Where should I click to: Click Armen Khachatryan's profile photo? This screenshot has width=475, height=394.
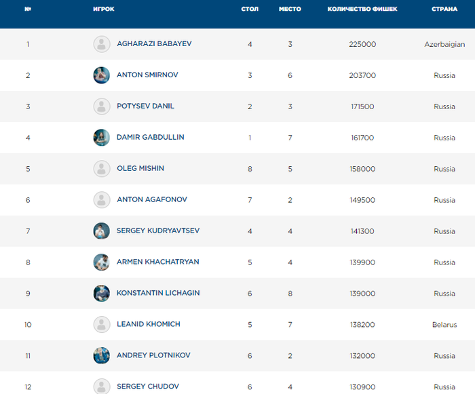point(102,262)
